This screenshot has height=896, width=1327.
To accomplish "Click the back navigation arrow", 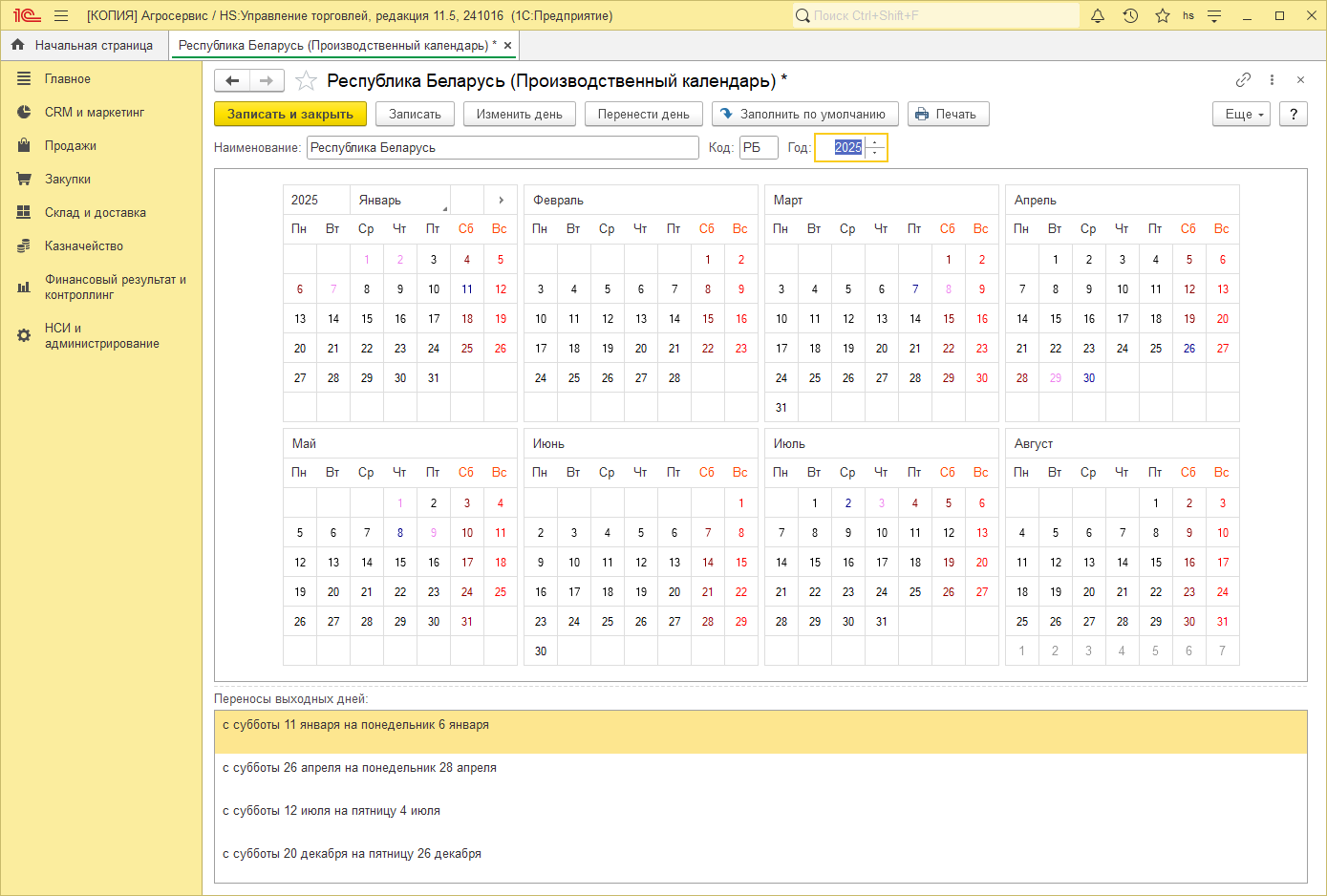I will [231, 80].
